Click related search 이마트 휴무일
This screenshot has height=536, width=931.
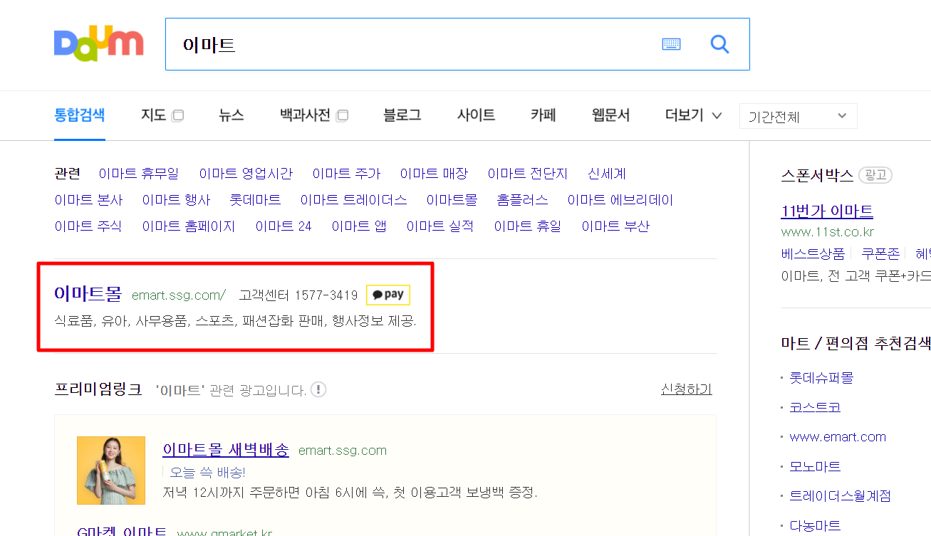coord(139,174)
